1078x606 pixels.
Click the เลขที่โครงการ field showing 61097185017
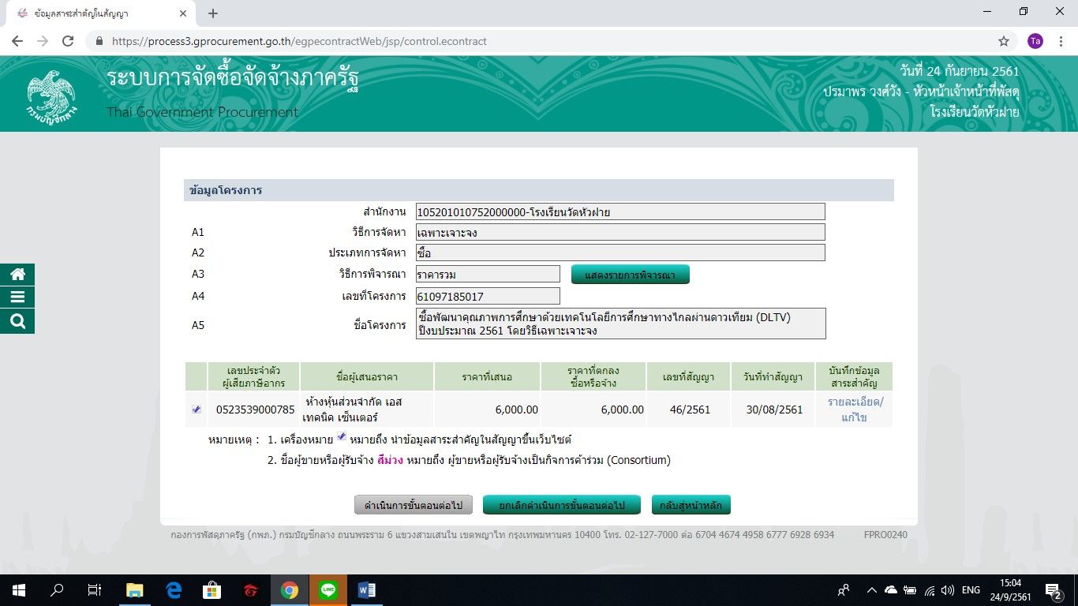(x=487, y=296)
